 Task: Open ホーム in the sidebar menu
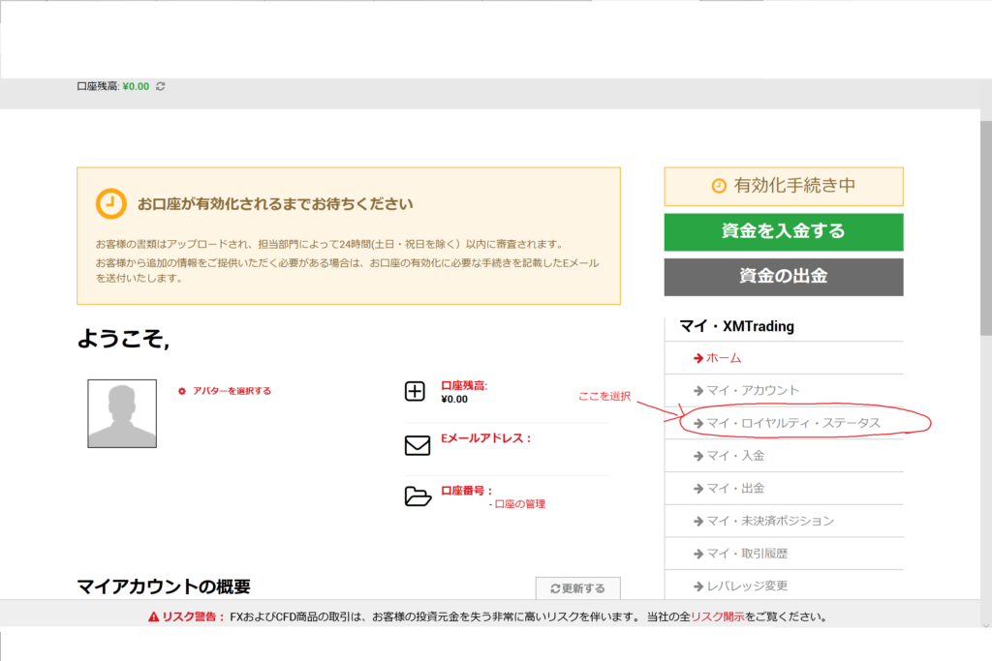click(x=723, y=358)
